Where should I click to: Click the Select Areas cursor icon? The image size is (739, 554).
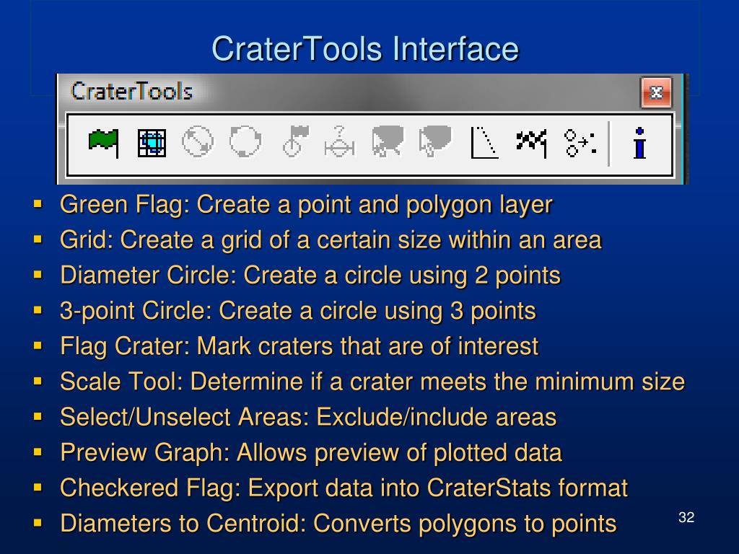tap(388, 141)
